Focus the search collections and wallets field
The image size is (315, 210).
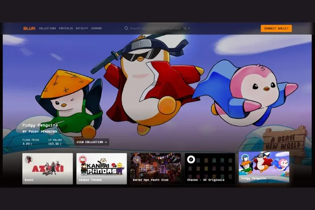point(157,29)
